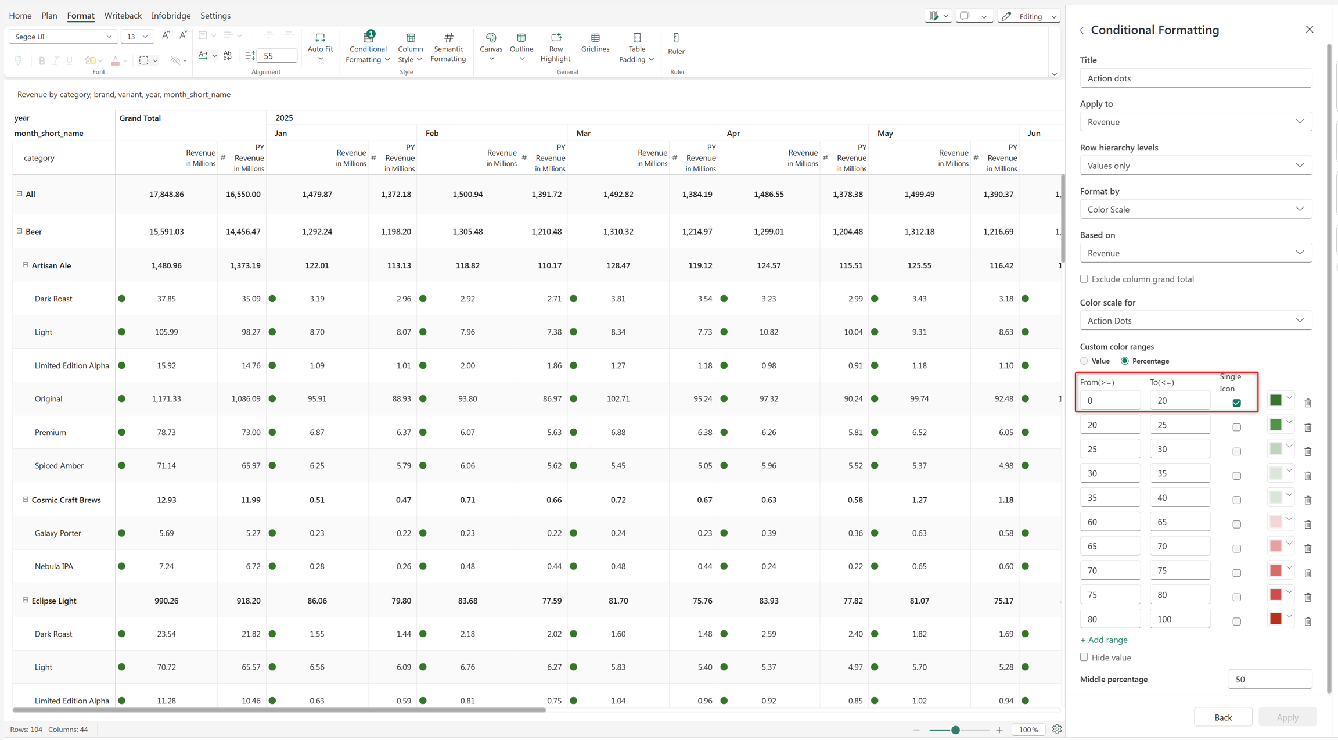Click the Gridlines icon
This screenshot has height=740, width=1338.
tap(595, 38)
